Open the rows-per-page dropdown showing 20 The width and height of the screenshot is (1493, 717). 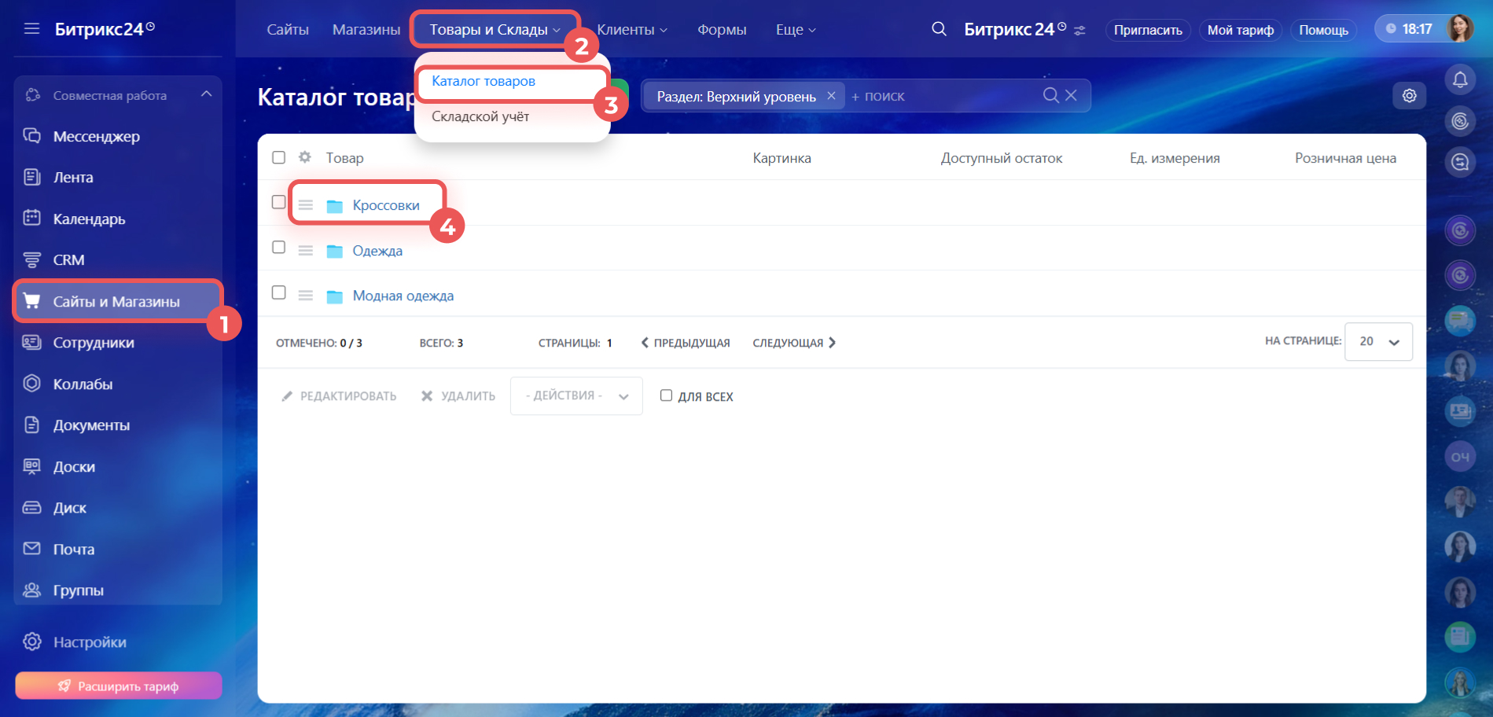1378,341
